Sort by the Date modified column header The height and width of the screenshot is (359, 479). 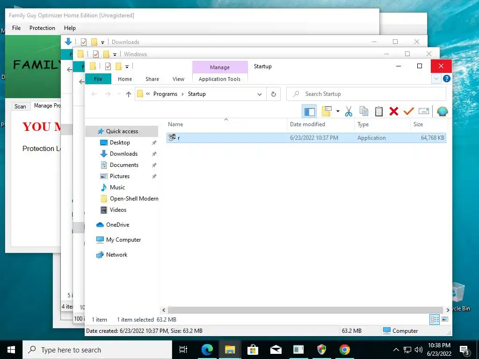tap(320, 124)
